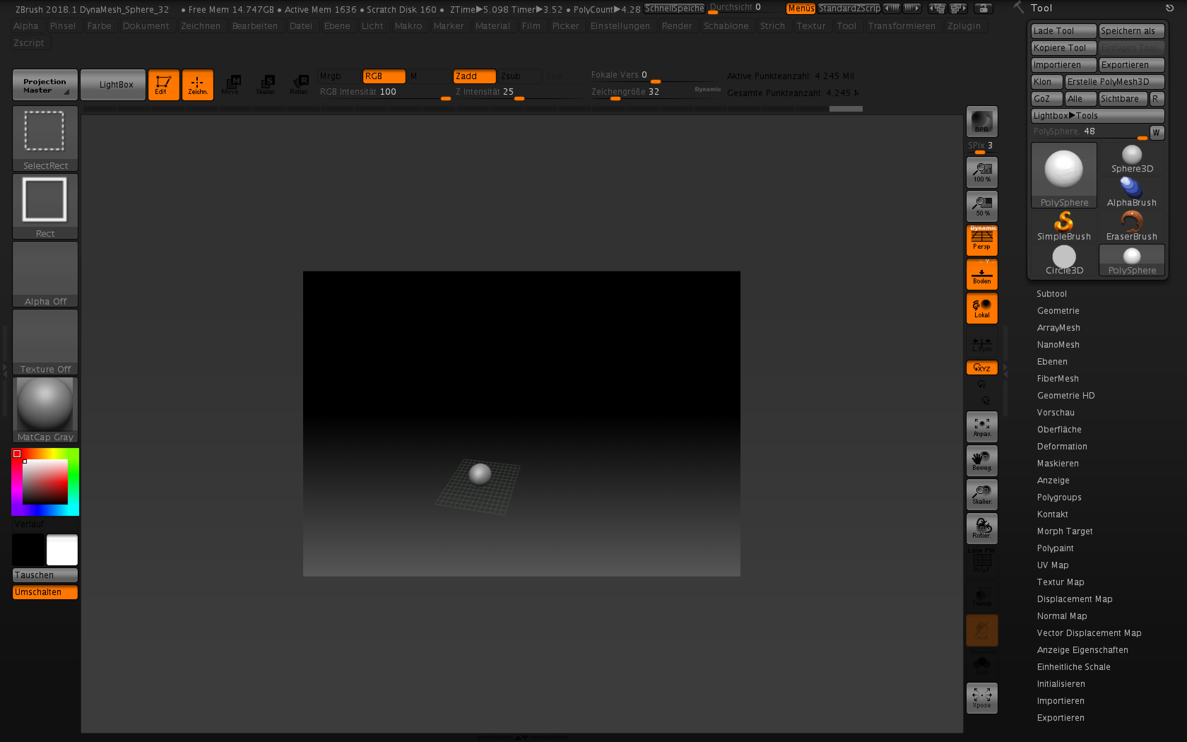Toggle L.Sym local symmetry
Image resolution: width=1187 pixels, height=742 pixels.
(x=981, y=342)
